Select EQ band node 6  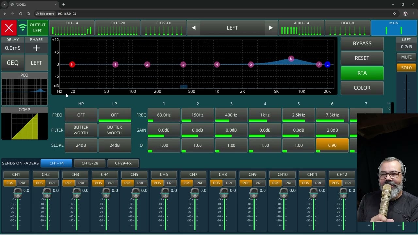(x=291, y=59)
